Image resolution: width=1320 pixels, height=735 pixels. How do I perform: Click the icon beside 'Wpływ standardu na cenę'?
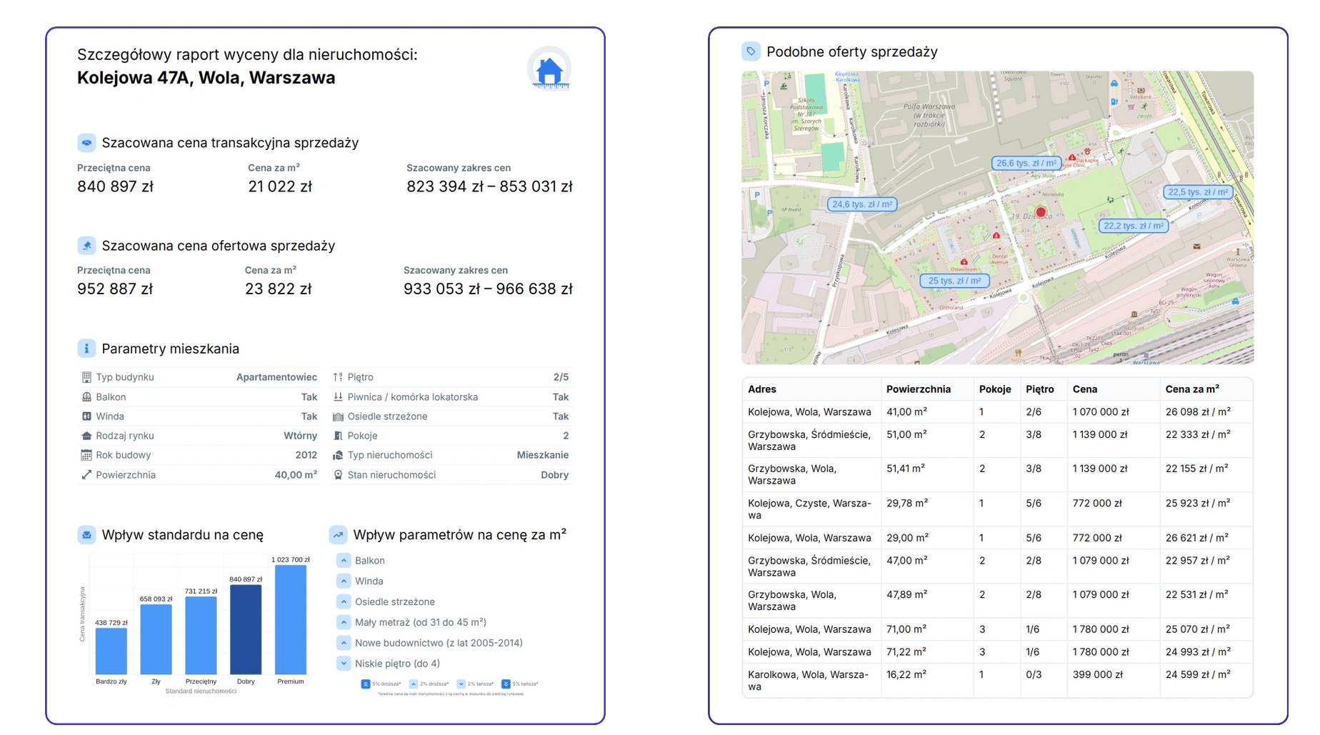pos(86,534)
